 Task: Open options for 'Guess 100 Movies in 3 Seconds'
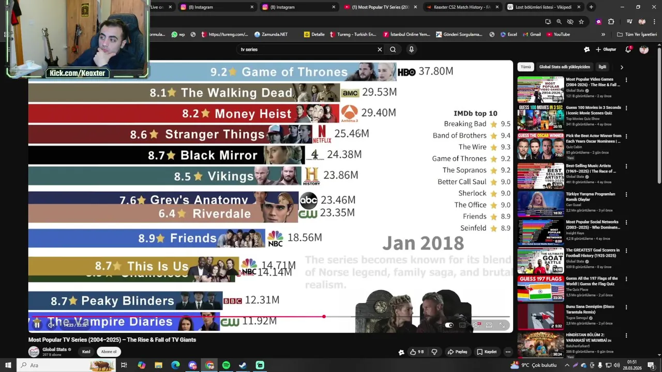click(626, 109)
